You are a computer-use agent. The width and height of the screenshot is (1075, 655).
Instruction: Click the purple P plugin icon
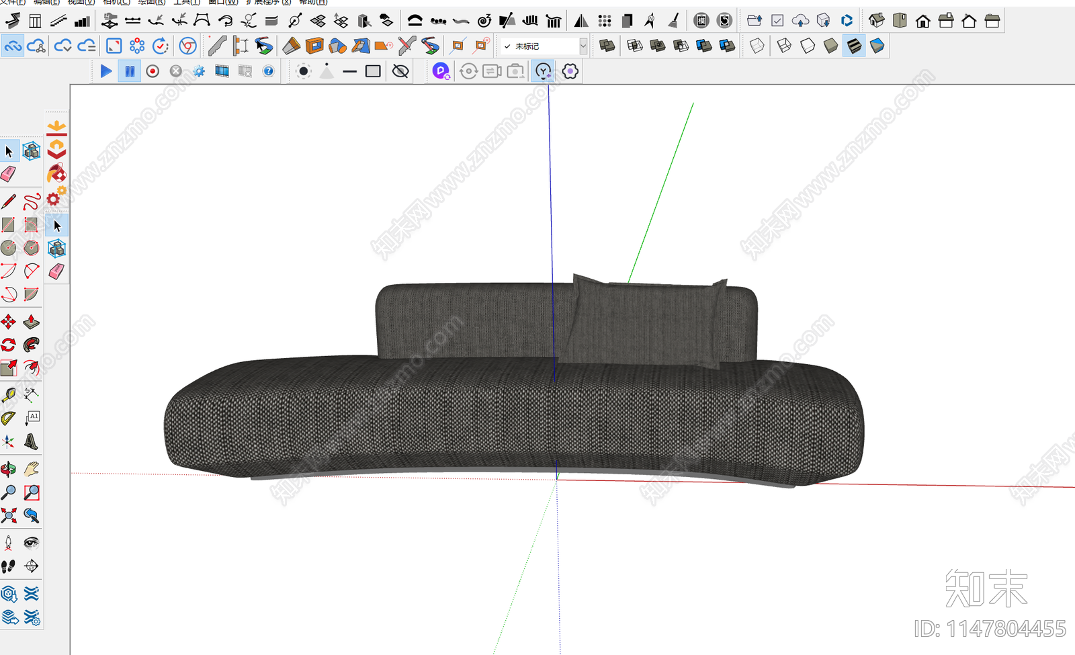441,71
